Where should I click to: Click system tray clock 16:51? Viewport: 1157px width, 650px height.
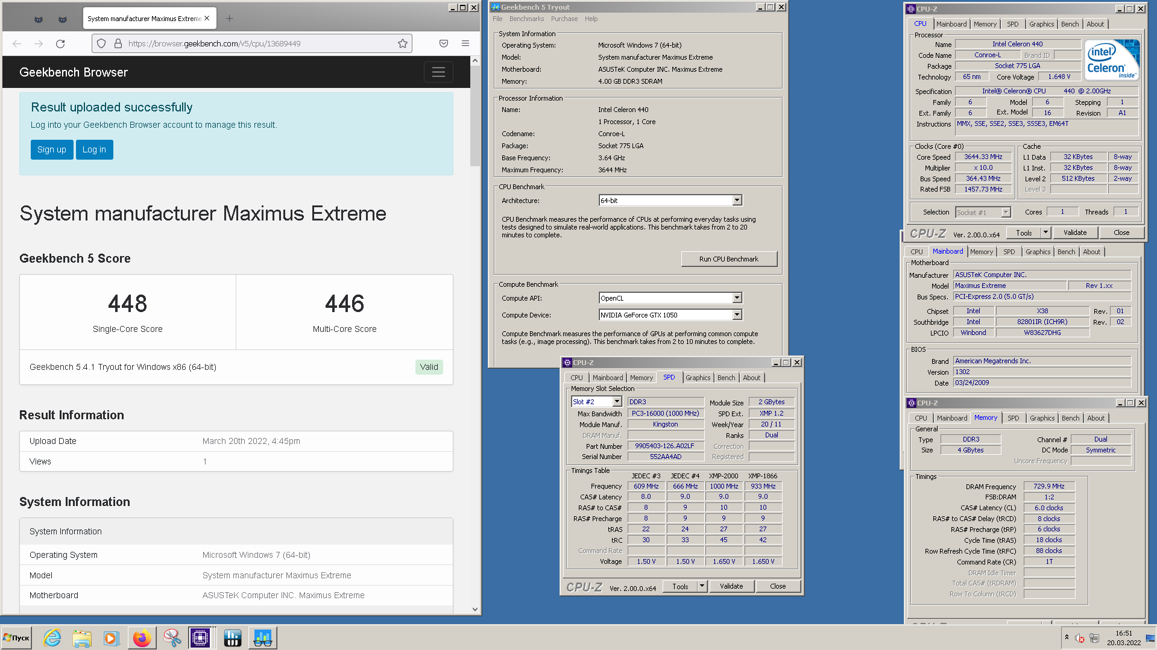click(x=1124, y=633)
